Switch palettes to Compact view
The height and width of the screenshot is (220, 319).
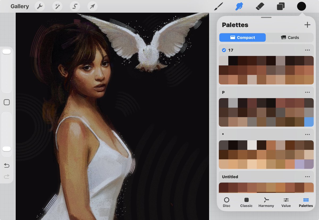point(242,38)
